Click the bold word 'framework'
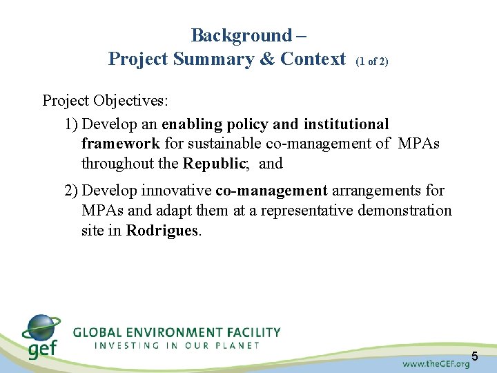 121,144
